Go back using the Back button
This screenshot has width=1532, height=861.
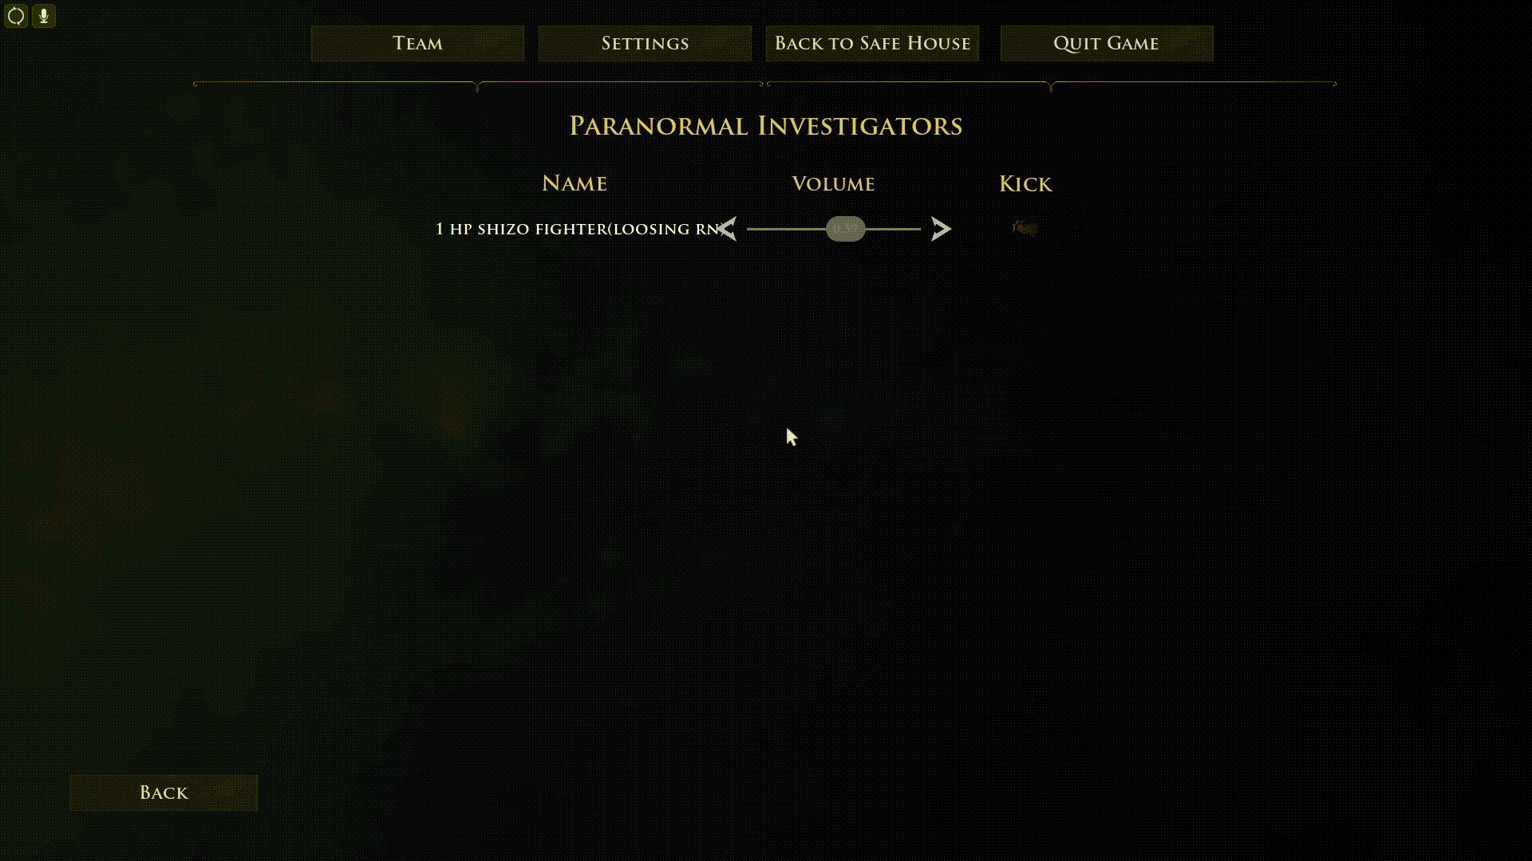click(x=164, y=792)
